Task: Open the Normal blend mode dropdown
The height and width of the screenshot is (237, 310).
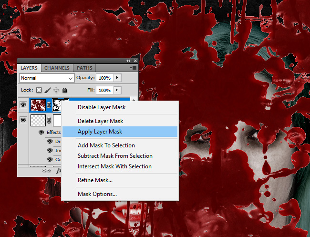Action: tap(47, 78)
